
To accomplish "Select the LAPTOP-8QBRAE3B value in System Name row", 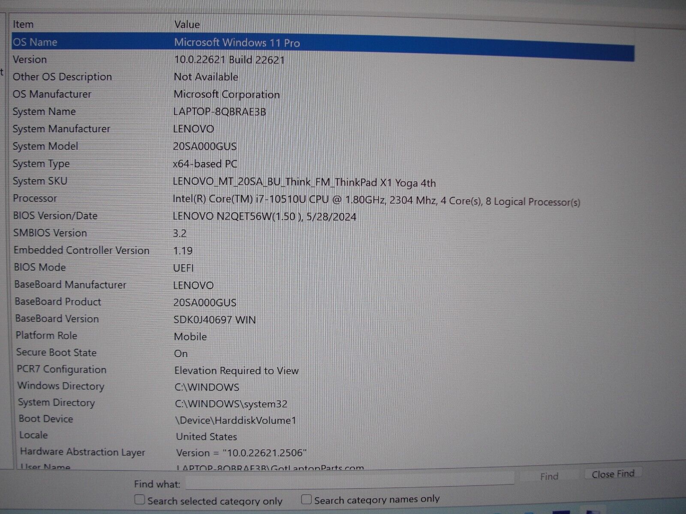I will point(220,112).
